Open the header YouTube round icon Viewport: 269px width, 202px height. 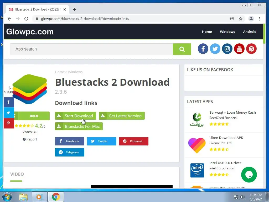tap(239, 49)
